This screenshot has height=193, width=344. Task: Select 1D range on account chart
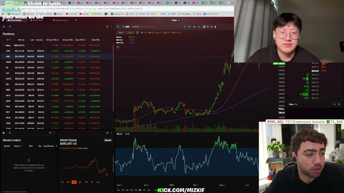tap(62, 182)
